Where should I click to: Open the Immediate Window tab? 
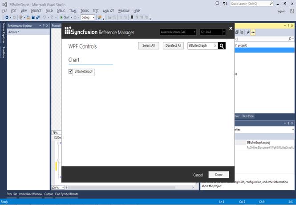[30, 194]
